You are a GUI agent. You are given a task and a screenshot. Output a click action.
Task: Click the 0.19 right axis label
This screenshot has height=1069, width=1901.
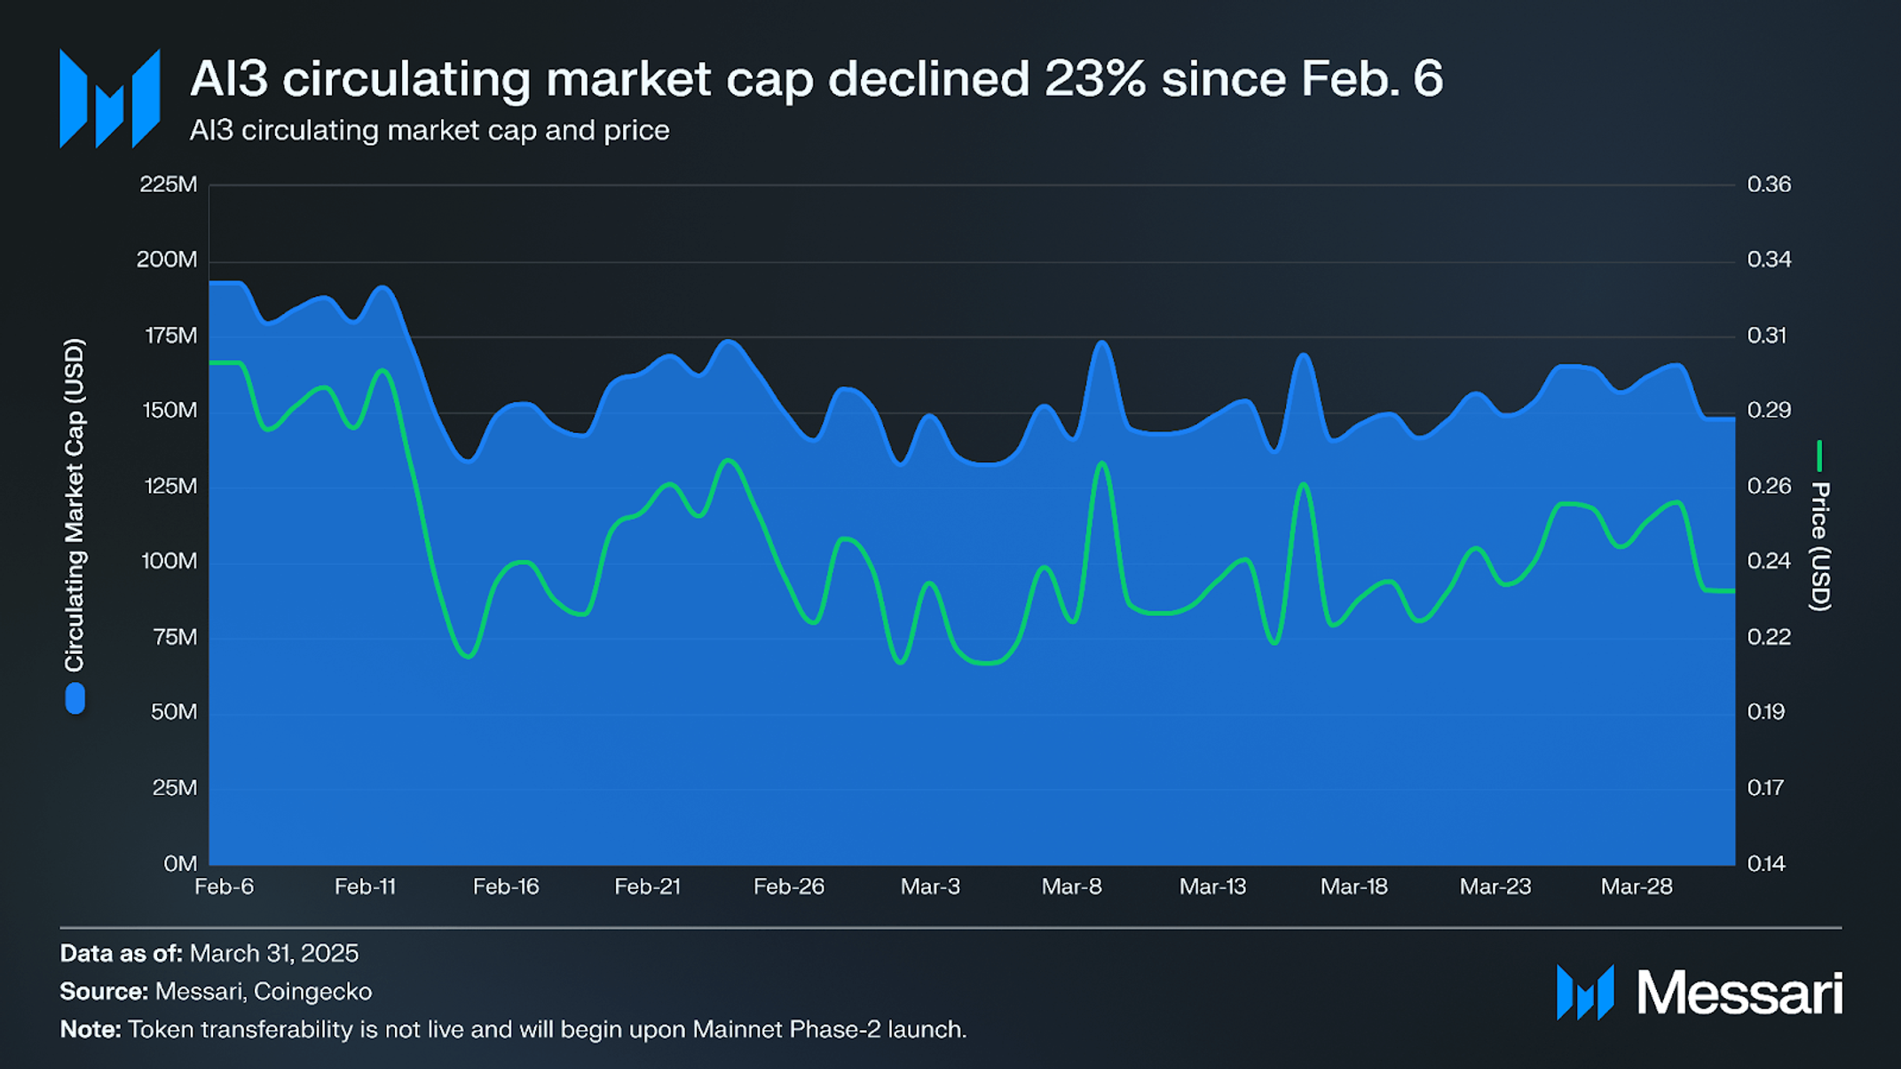pos(1766,712)
